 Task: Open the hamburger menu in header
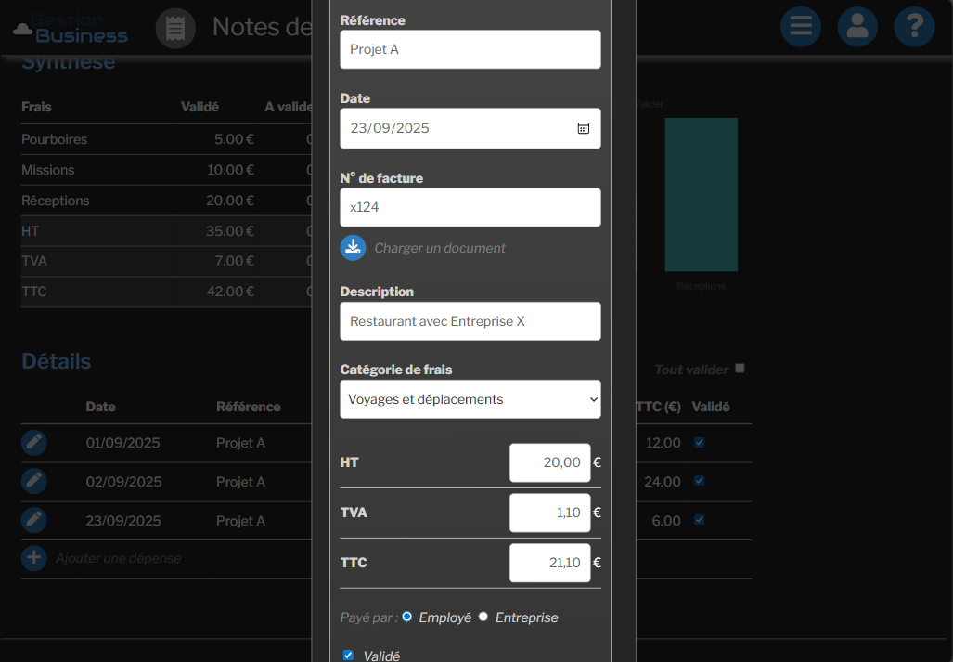[801, 27]
